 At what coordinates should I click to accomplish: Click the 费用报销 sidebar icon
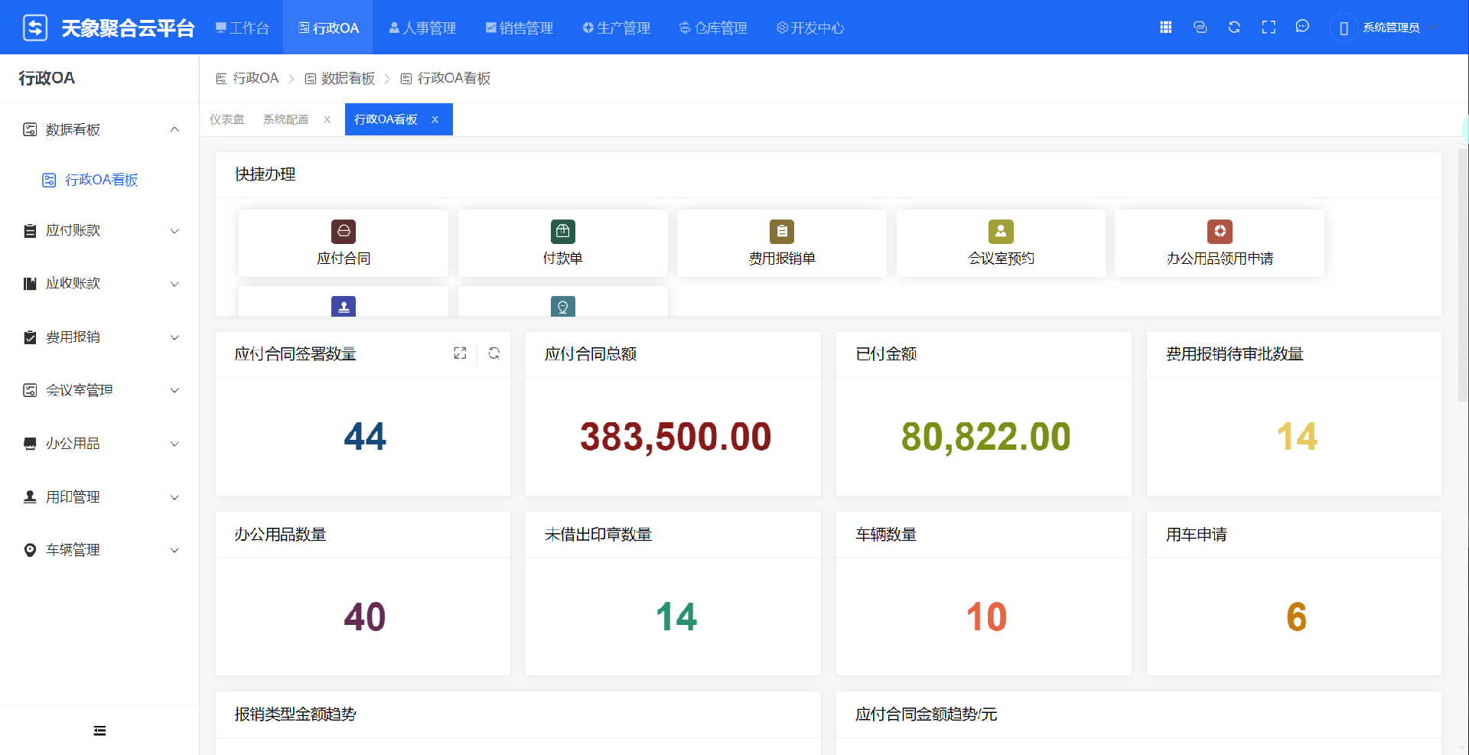pyautogui.click(x=30, y=337)
